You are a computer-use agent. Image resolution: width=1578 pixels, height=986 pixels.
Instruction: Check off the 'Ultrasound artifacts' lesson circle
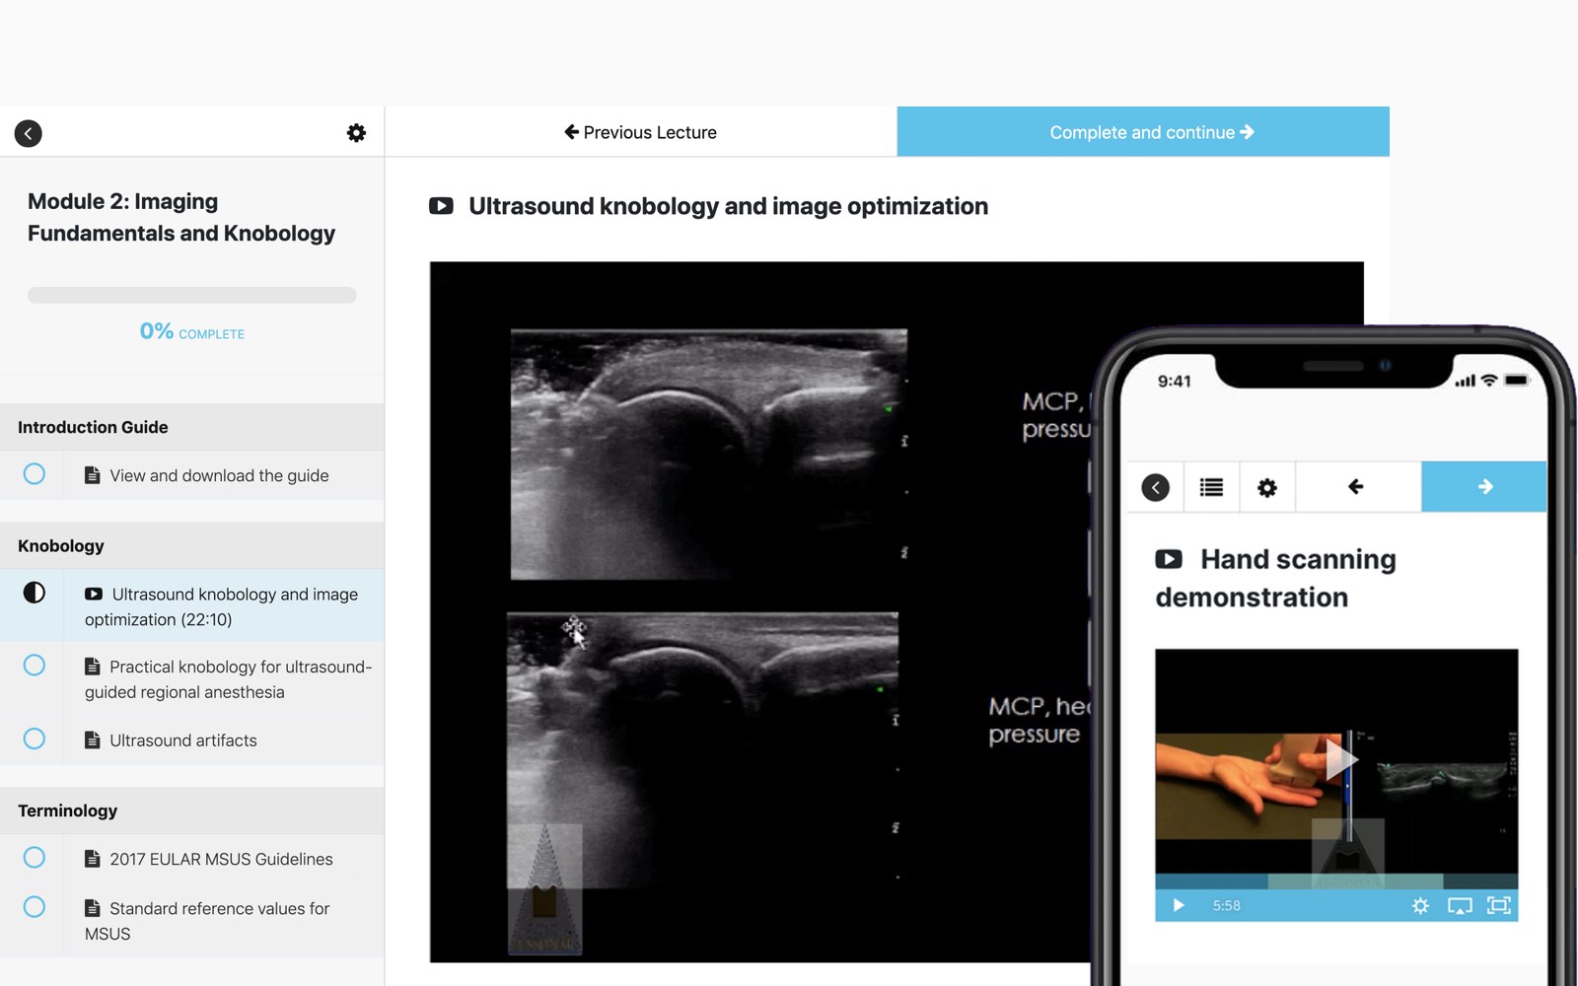34,739
